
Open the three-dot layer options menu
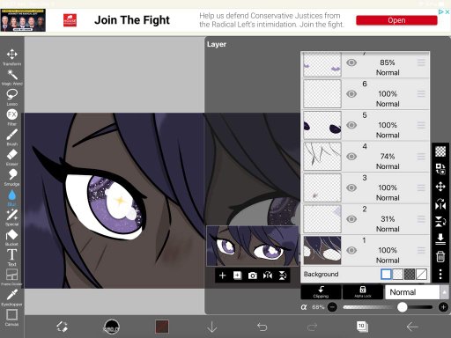click(440, 274)
